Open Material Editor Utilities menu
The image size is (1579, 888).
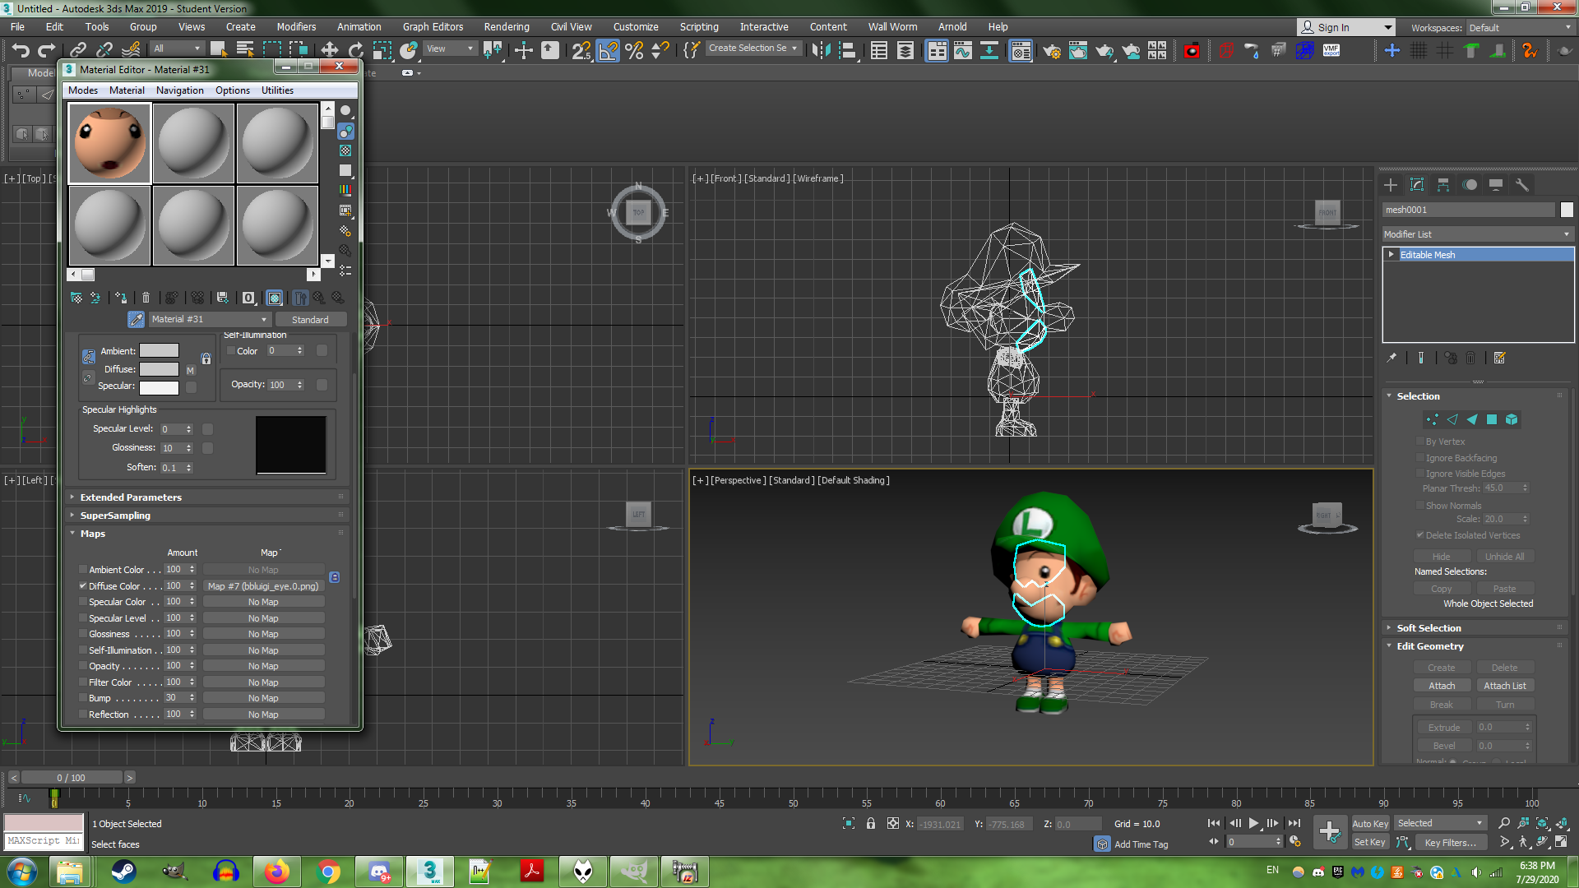click(277, 90)
